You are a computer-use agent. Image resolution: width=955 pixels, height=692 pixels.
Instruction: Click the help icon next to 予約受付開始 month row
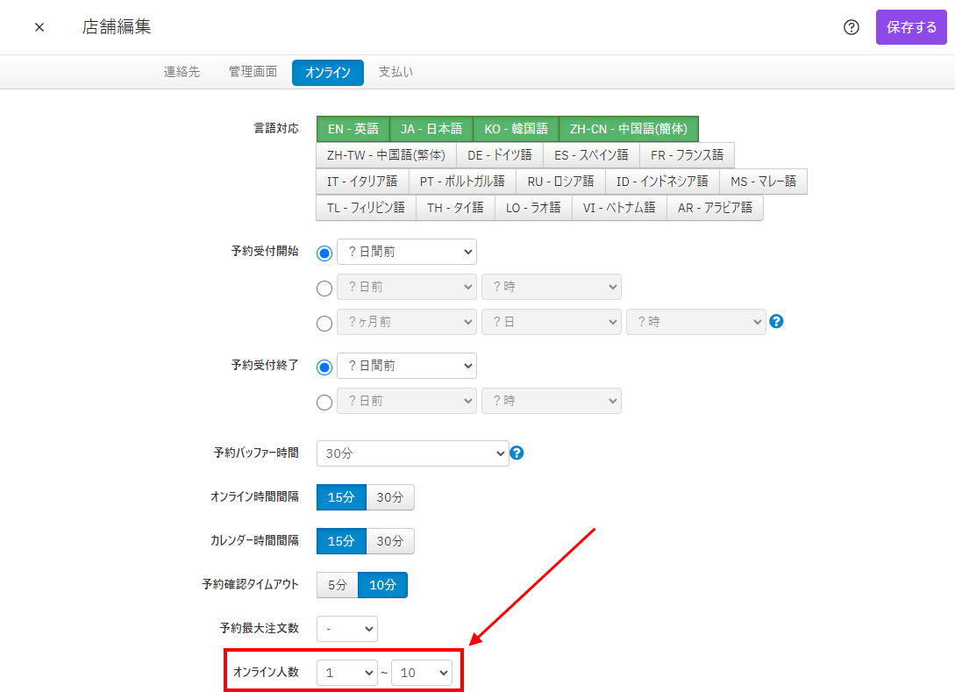(x=777, y=321)
